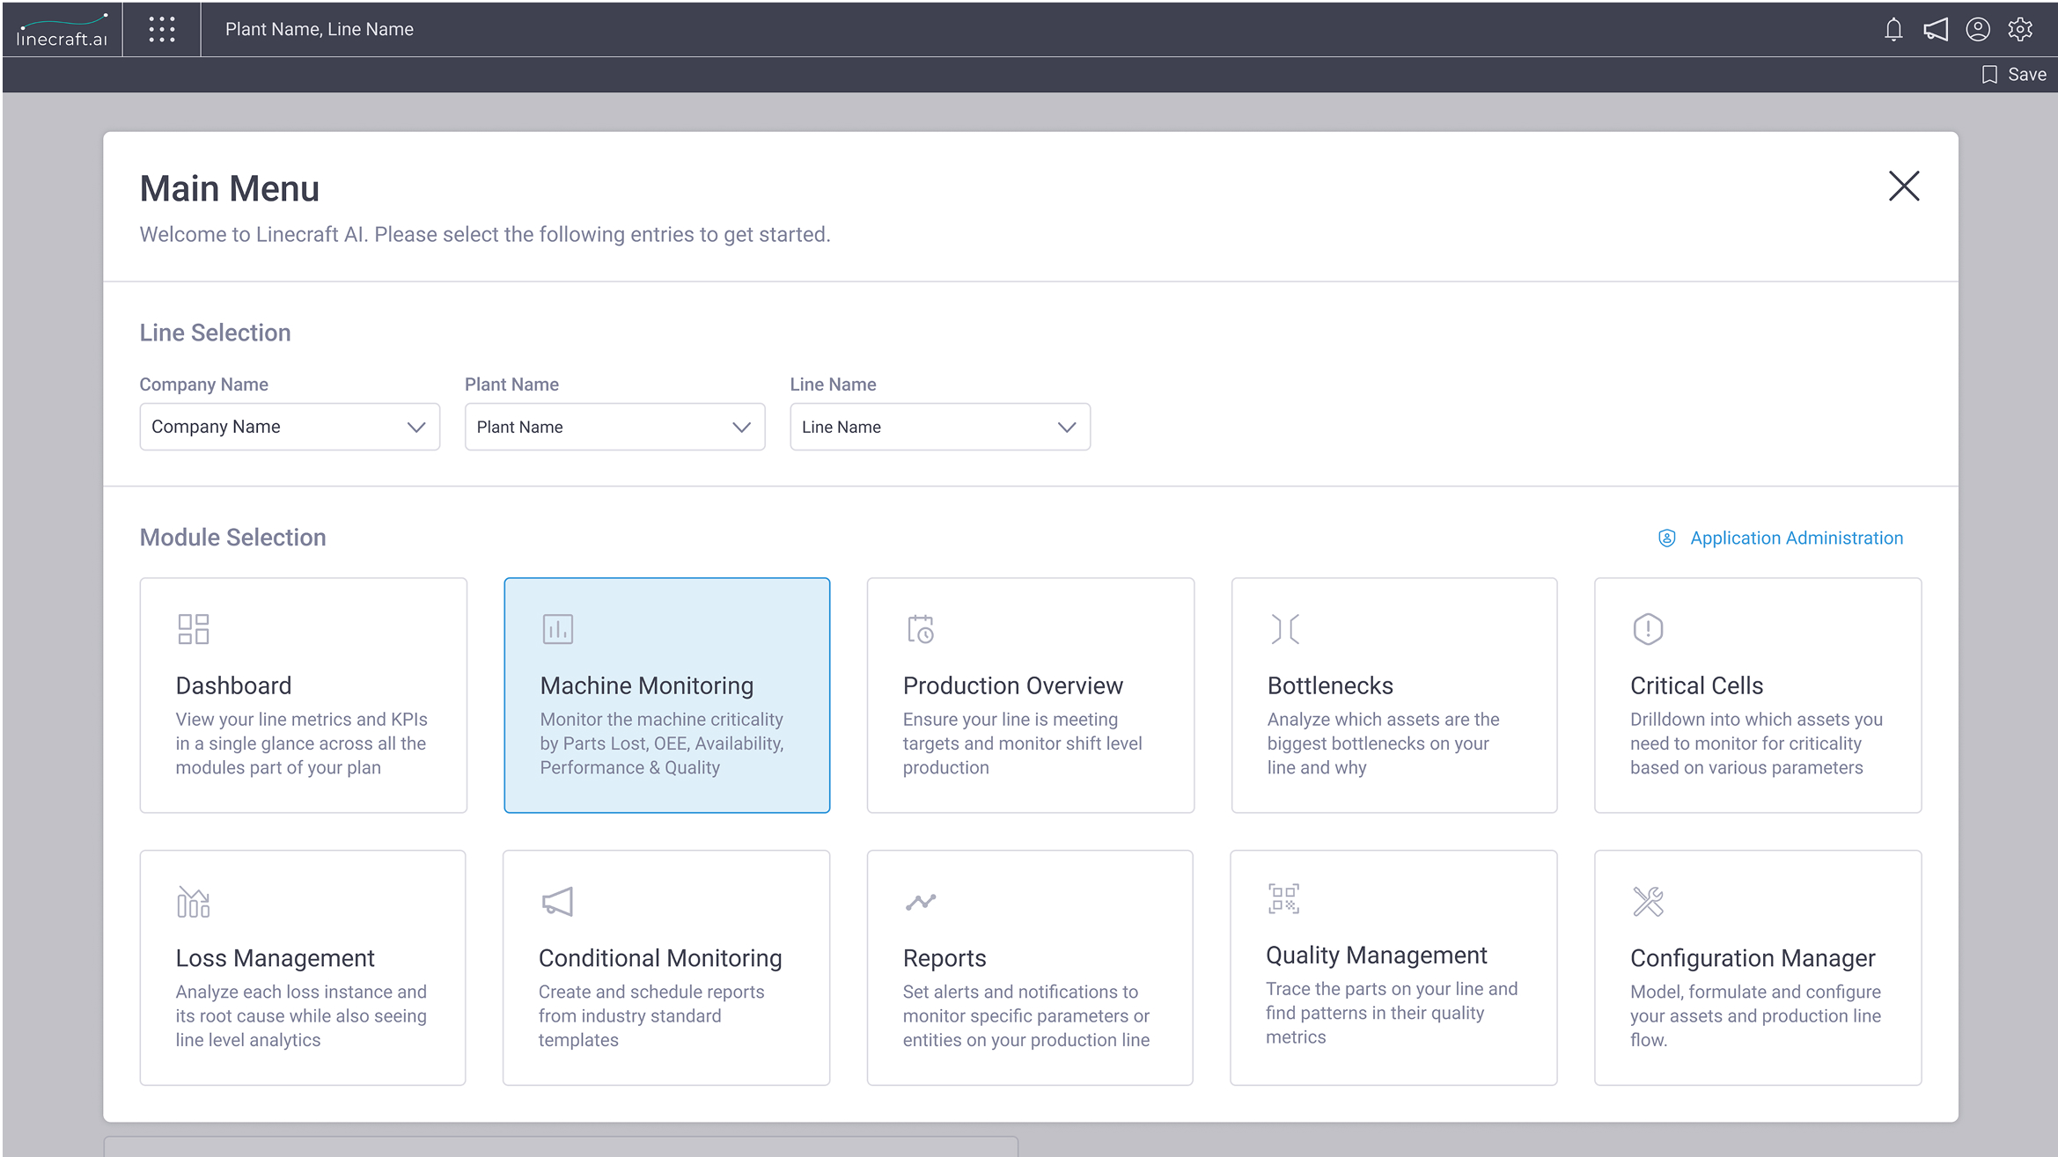Viewport: 2058px width, 1157px height.
Task: Open the Conditional Monitoring module title
Action: (660, 958)
